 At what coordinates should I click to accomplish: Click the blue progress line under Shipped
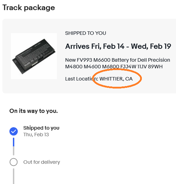pyautogui.click(x=14, y=142)
